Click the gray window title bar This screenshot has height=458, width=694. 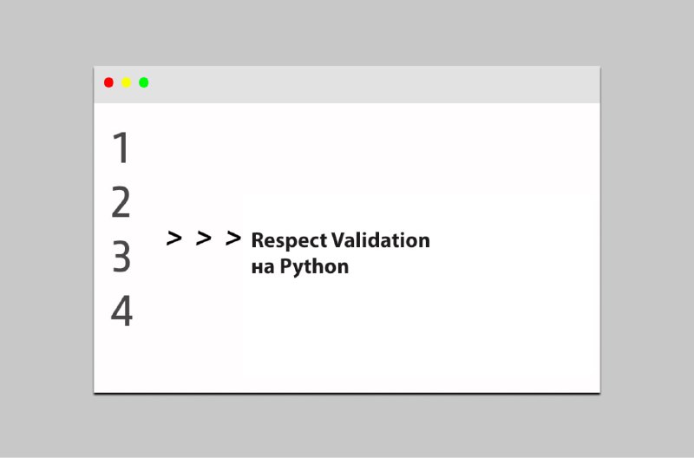tap(347, 84)
